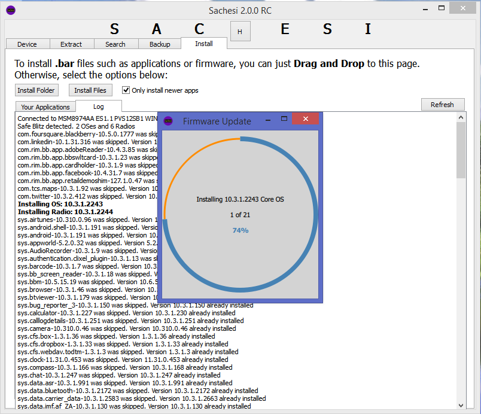The image size is (481, 414).
Task: Click 'Safe Blitz detected' log line
Action: coord(76,126)
